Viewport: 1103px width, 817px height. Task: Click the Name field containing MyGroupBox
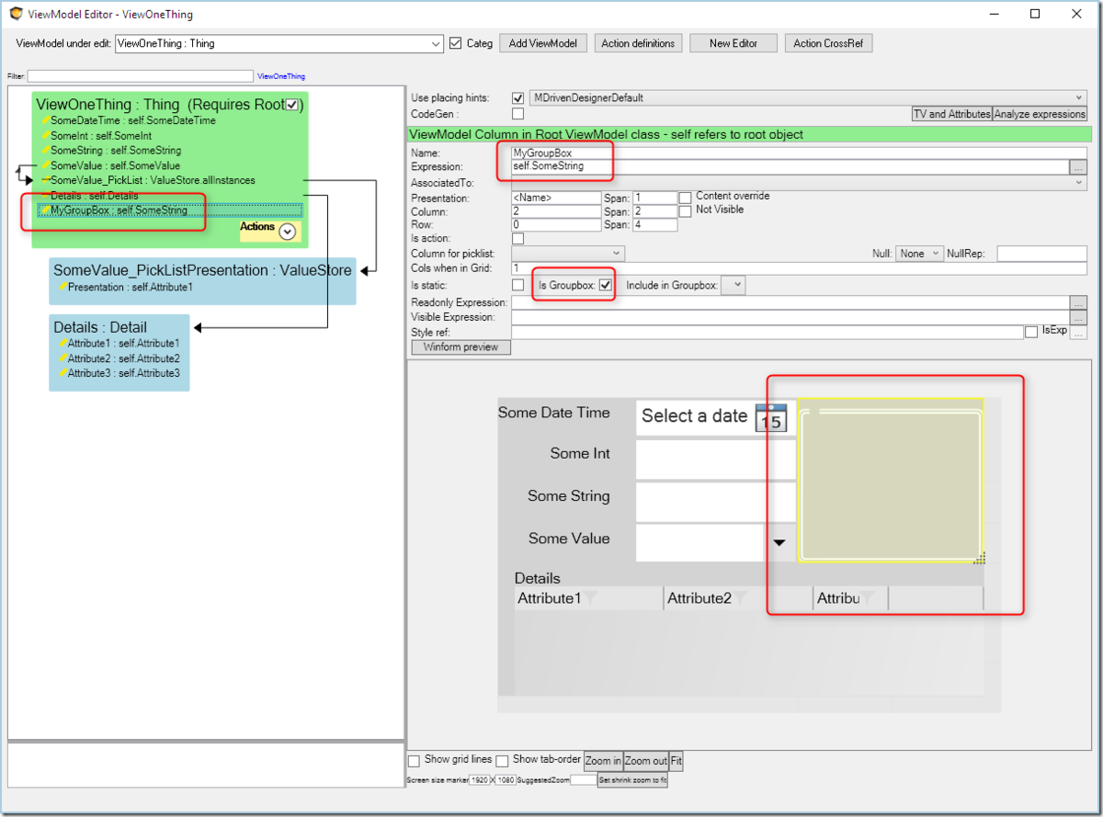(799, 153)
